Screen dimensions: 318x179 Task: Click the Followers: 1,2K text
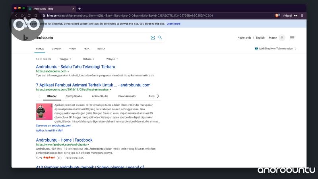pyautogui.click(x=74, y=158)
